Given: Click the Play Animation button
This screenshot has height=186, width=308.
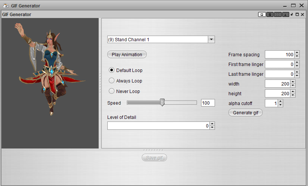Looking at the screenshot, I should 127,54.
